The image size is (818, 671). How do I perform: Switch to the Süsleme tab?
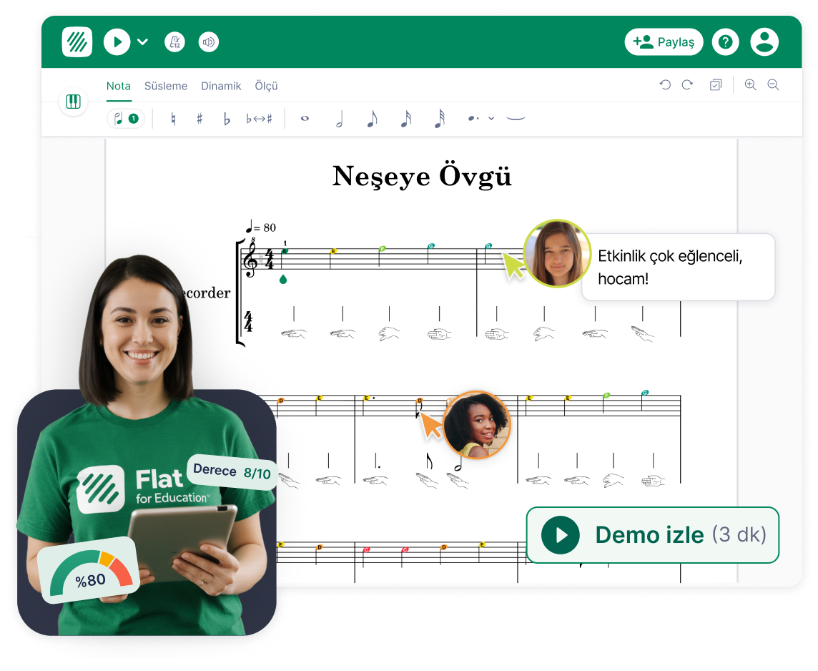[x=166, y=86]
